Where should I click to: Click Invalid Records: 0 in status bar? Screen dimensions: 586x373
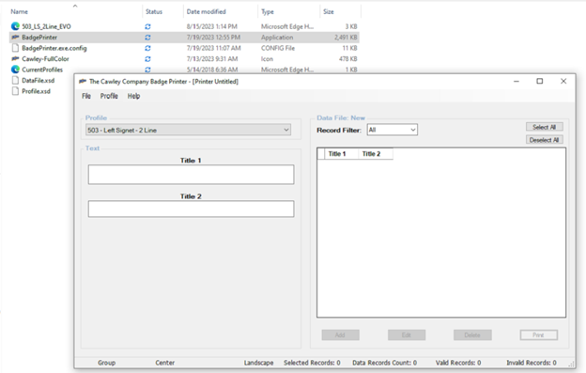click(x=532, y=363)
